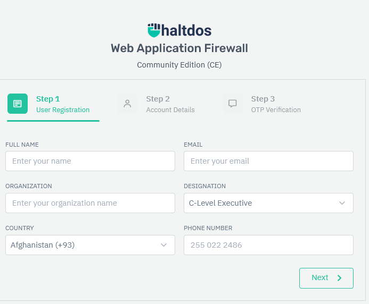369x304 pixels.
Task: Go to Step 3 OTP Verification
Action: click(275, 104)
